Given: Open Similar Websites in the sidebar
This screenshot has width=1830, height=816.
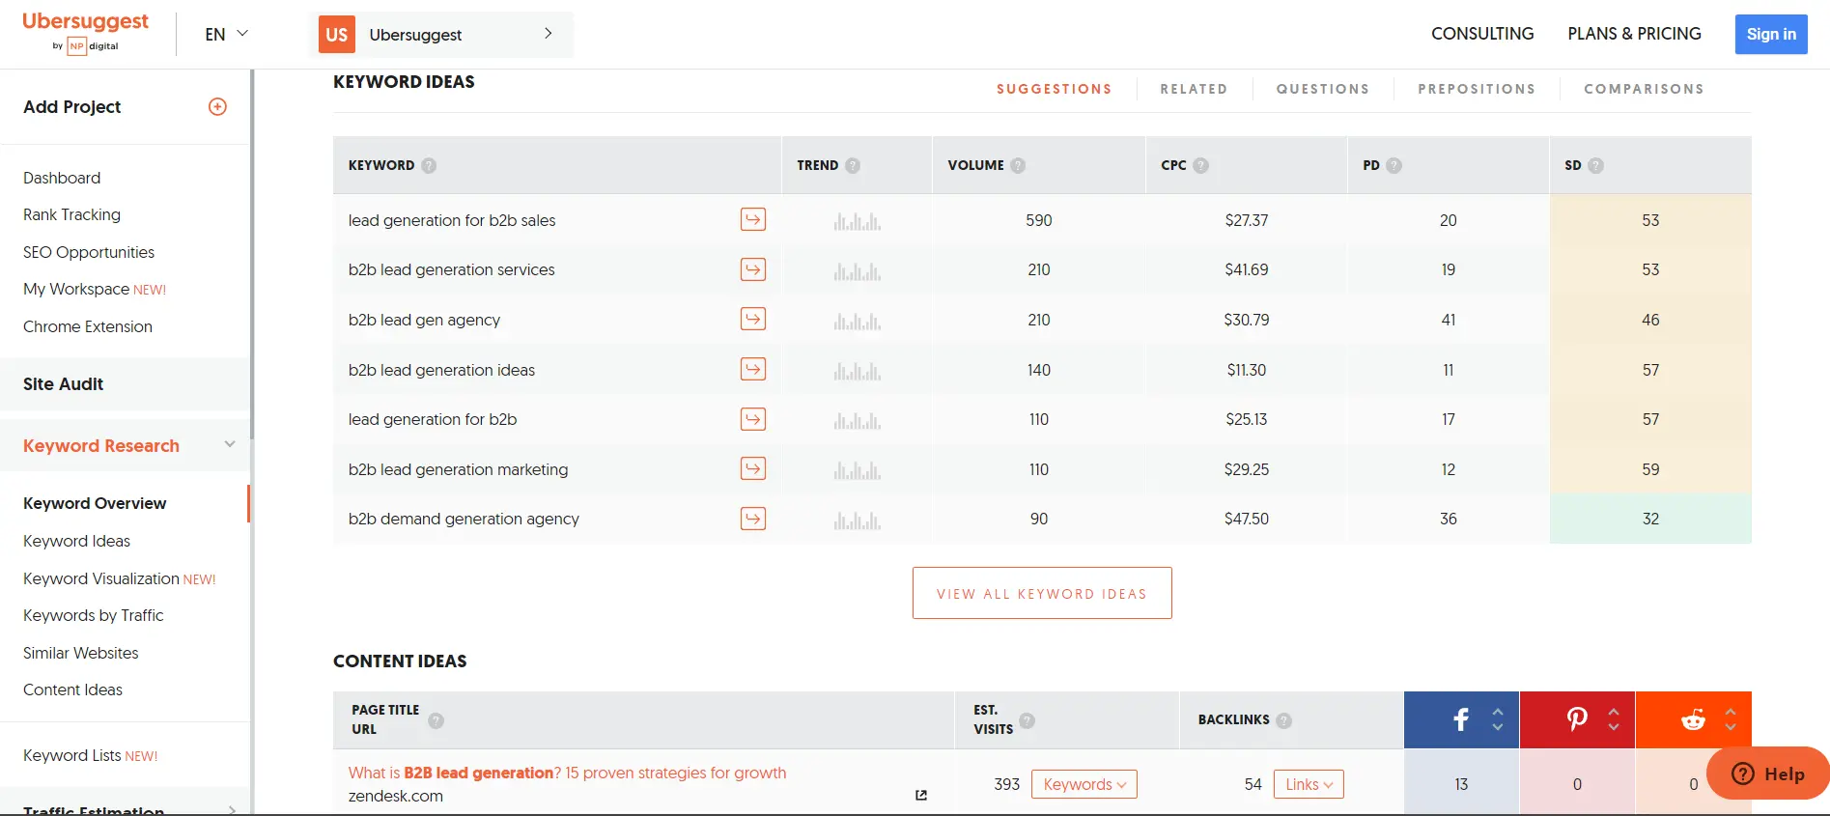Looking at the screenshot, I should (x=80, y=653).
